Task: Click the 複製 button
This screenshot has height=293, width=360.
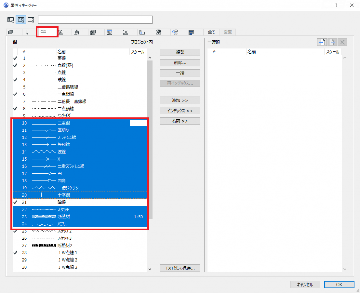Action: 180,52
